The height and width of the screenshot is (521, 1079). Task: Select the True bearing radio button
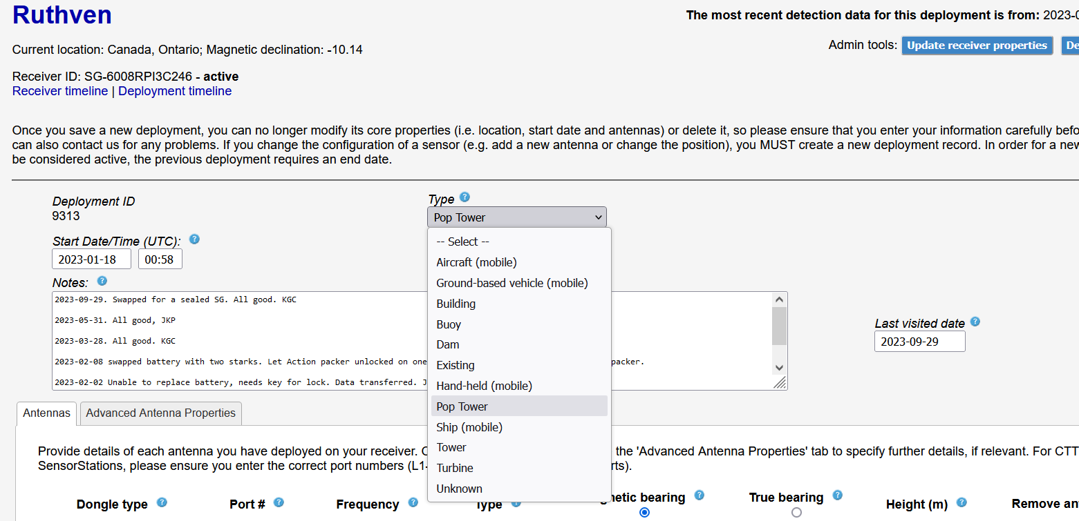pos(796,512)
